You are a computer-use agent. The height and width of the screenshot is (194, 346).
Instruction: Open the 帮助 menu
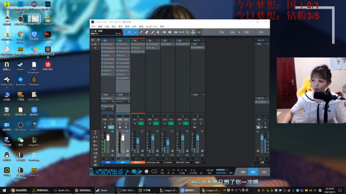[x=162, y=26]
